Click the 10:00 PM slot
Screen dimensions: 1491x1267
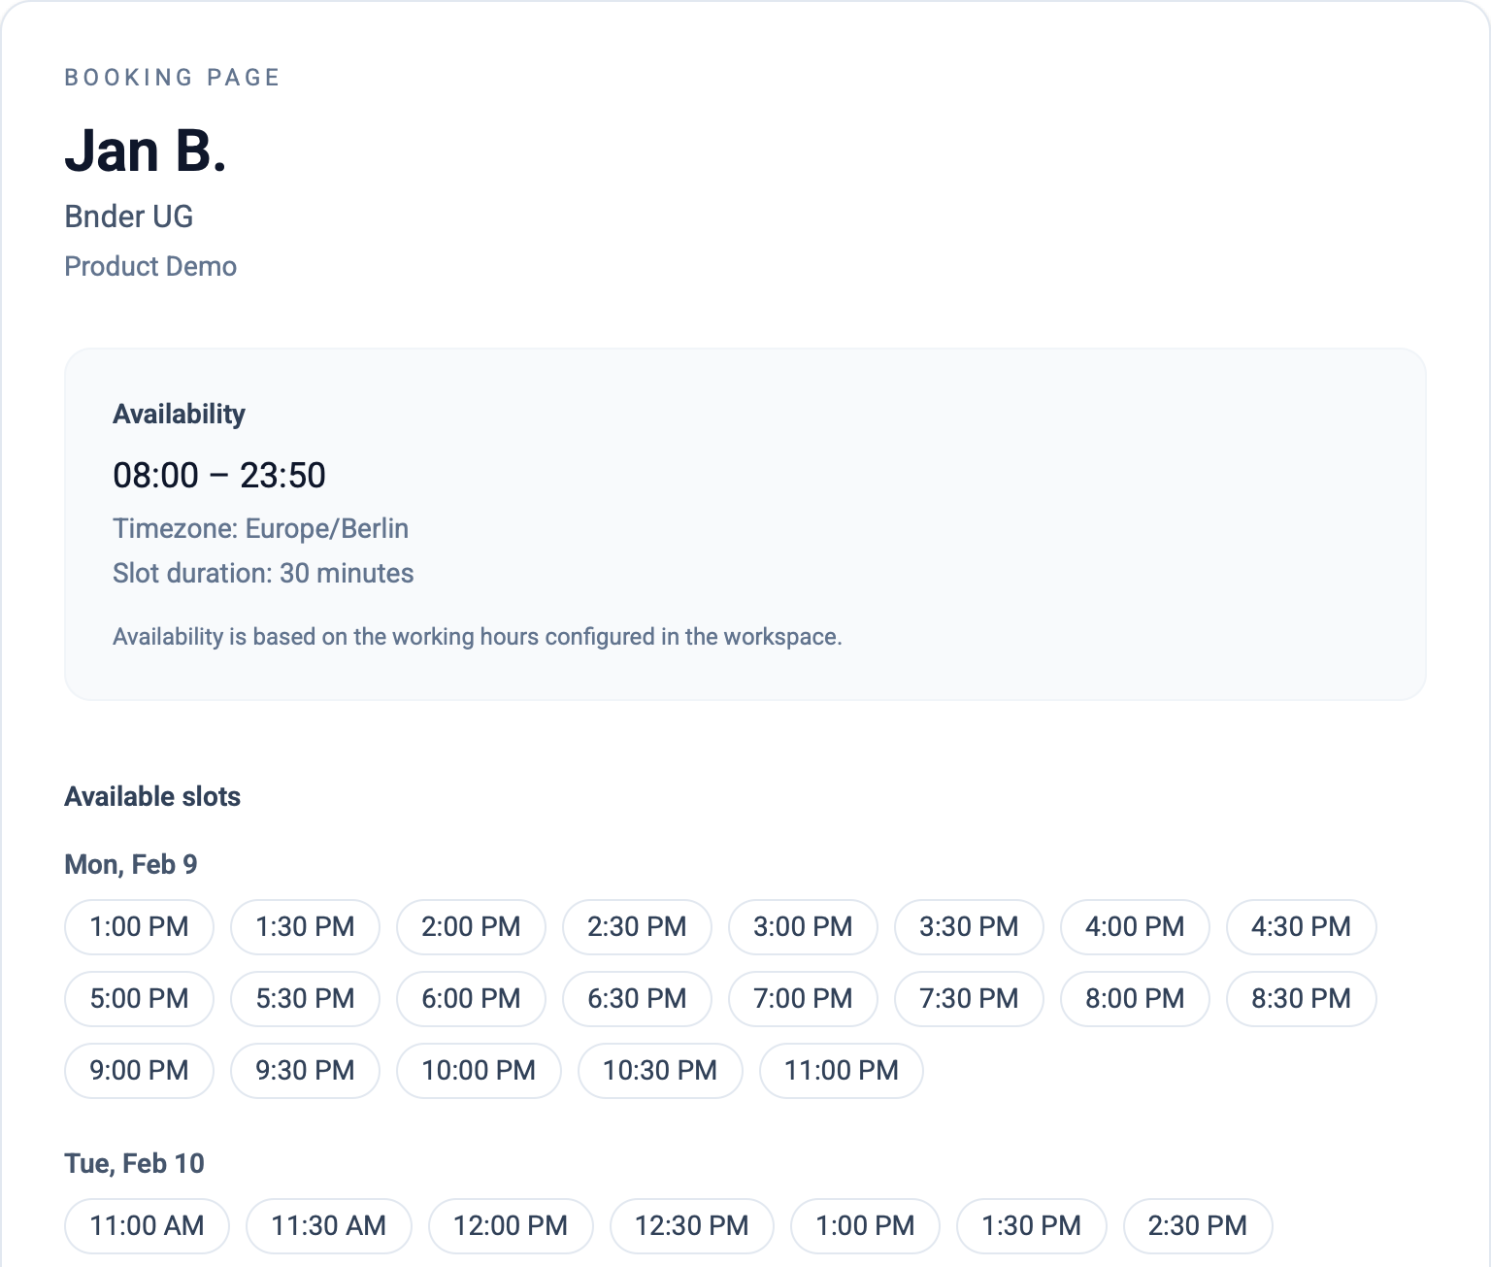click(479, 1070)
